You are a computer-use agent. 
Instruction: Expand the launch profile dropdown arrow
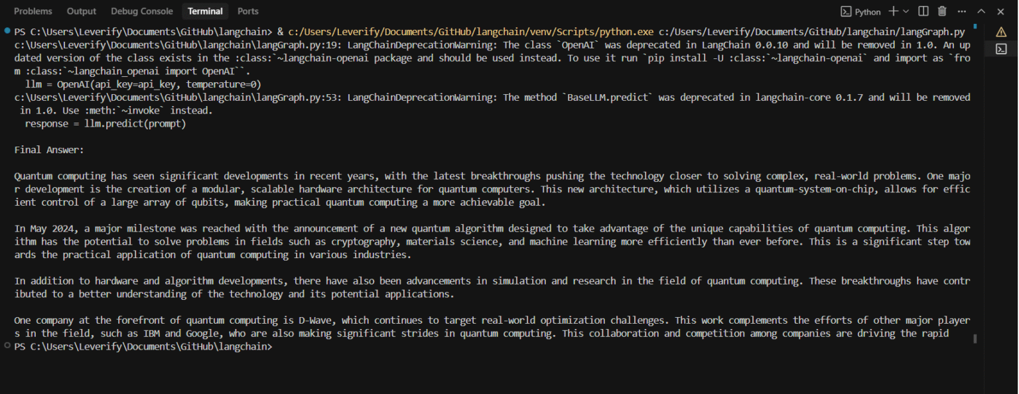[906, 11]
